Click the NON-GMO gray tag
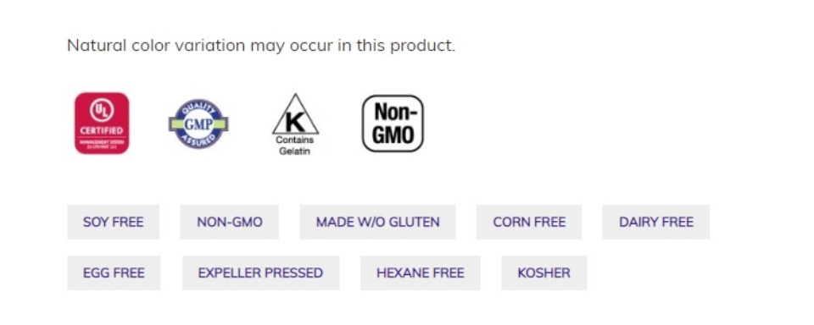The width and height of the screenshot is (814, 325). click(230, 222)
